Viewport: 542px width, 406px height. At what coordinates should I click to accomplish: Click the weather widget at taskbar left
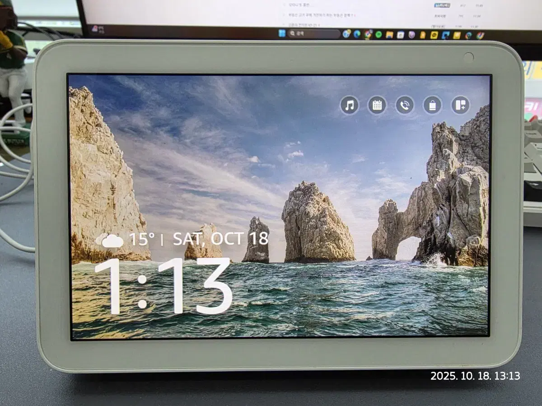click(x=95, y=29)
